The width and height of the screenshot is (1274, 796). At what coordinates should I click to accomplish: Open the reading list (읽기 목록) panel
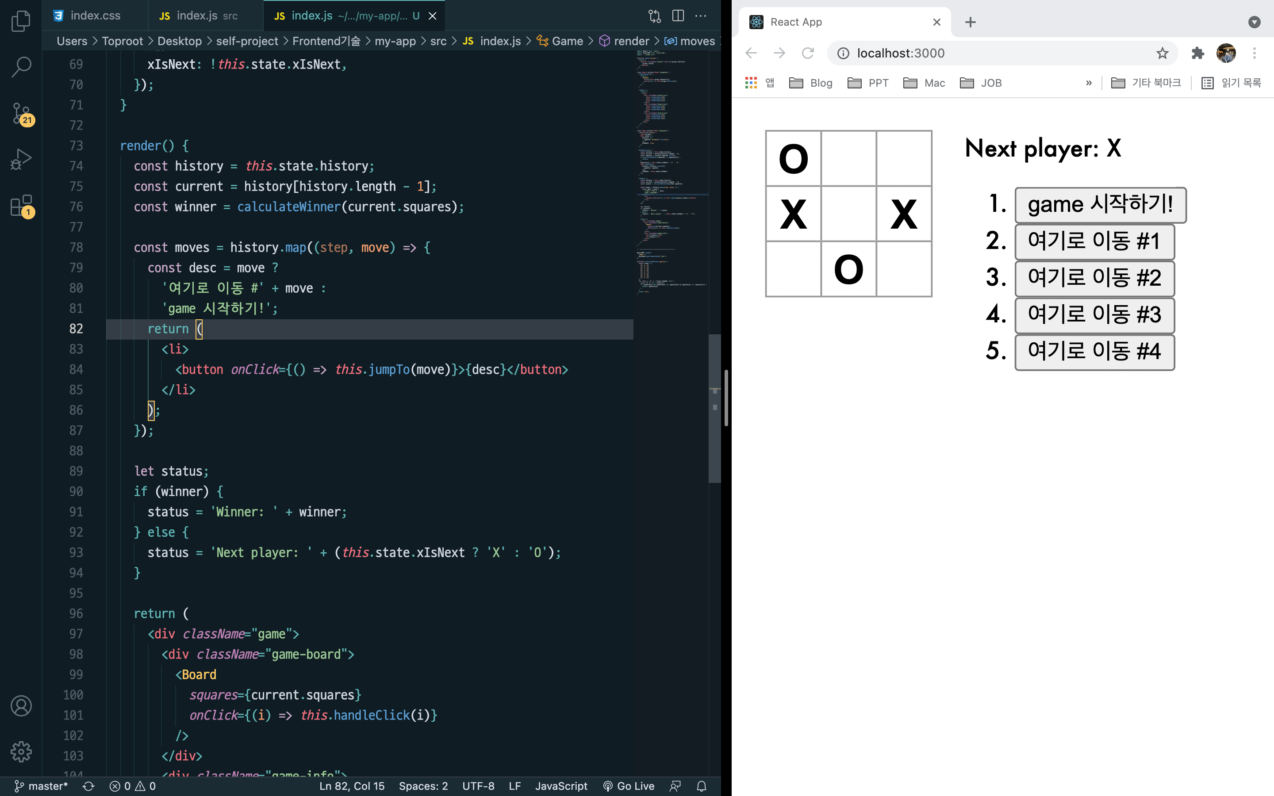pos(1232,83)
